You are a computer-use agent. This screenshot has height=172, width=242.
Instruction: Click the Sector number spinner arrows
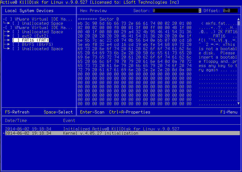[200, 11]
